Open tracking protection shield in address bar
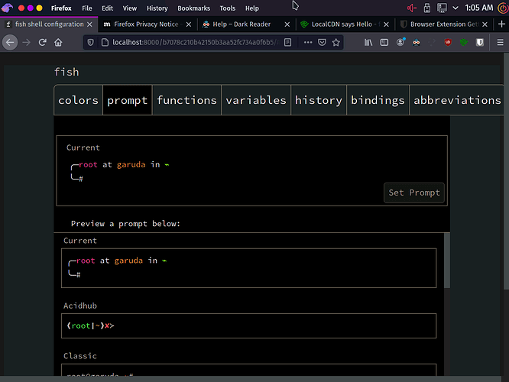509x382 pixels. pos(91,42)
